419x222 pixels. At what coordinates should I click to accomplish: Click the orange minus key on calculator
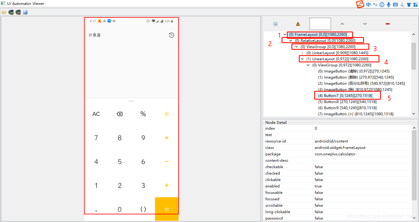167,161
